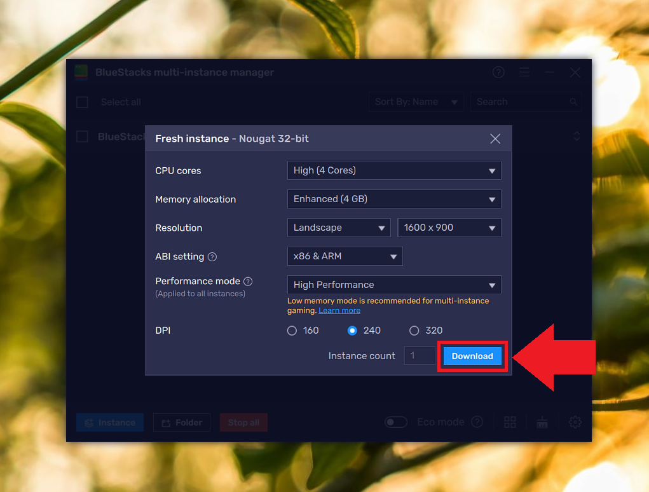Screen dimensions: 649x492
Task: Check the Select all checkbox
Action: [x=82, y=102]
